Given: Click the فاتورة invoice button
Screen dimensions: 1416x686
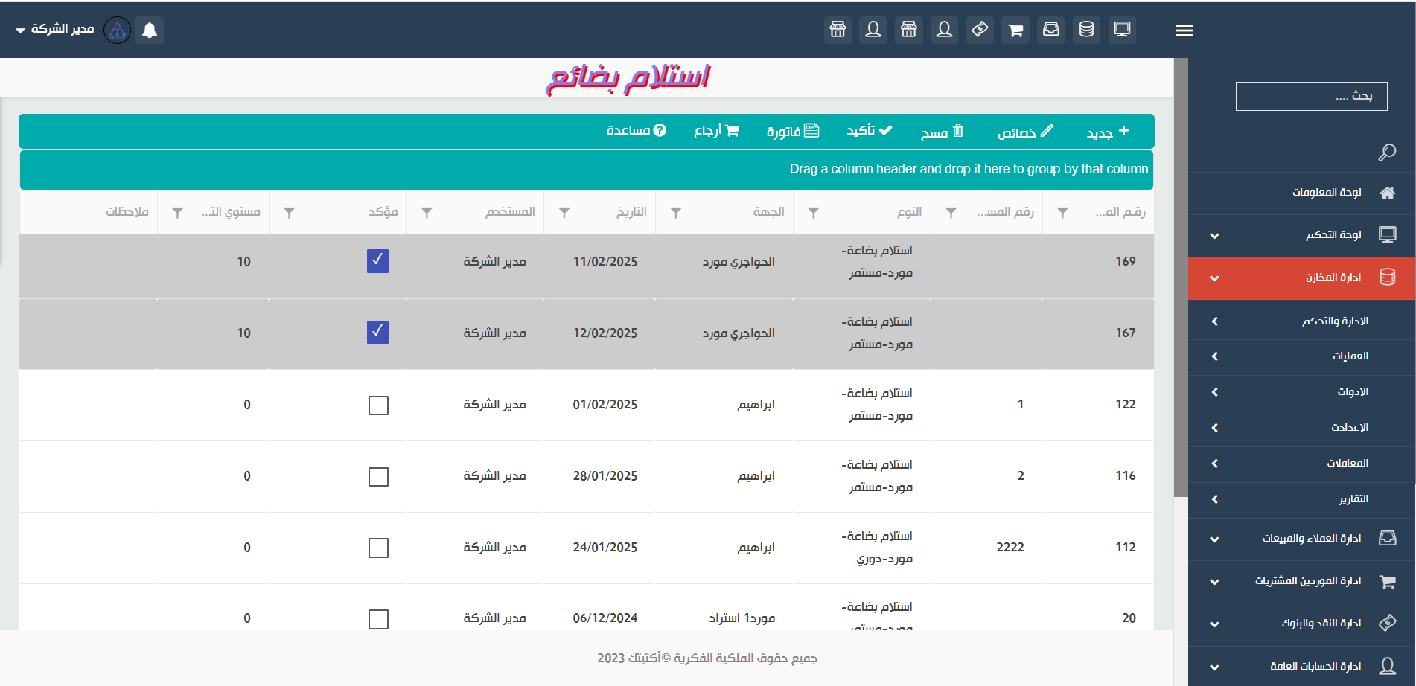Looking at the screenshot, I should 793,131.
